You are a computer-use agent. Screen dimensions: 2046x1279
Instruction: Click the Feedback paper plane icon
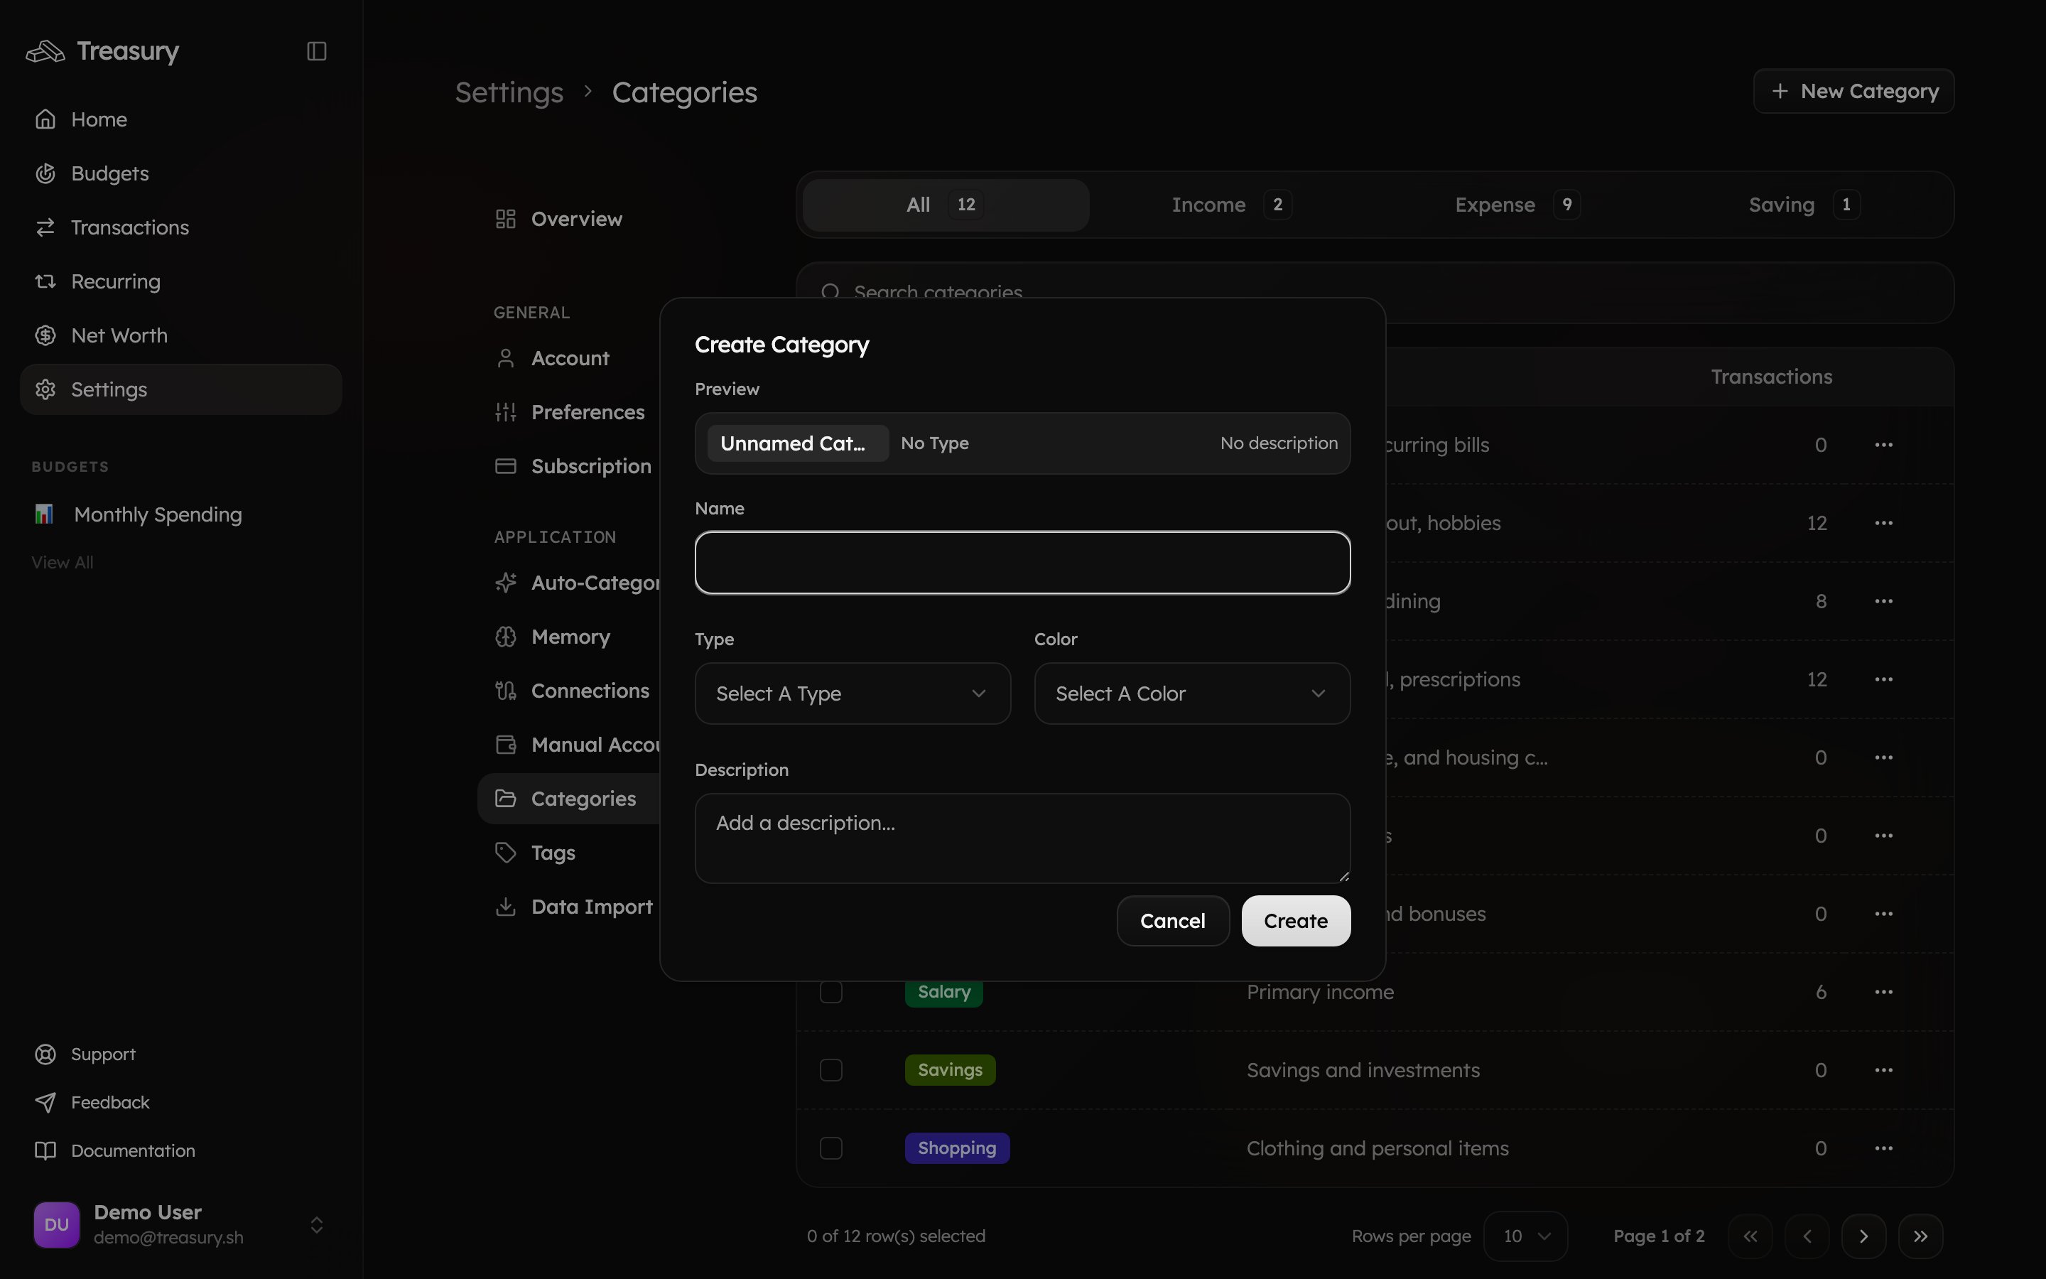tap(45, 1102)
